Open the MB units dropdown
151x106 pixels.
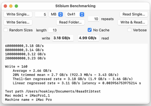pyautogui.click(x=56, y=14)
